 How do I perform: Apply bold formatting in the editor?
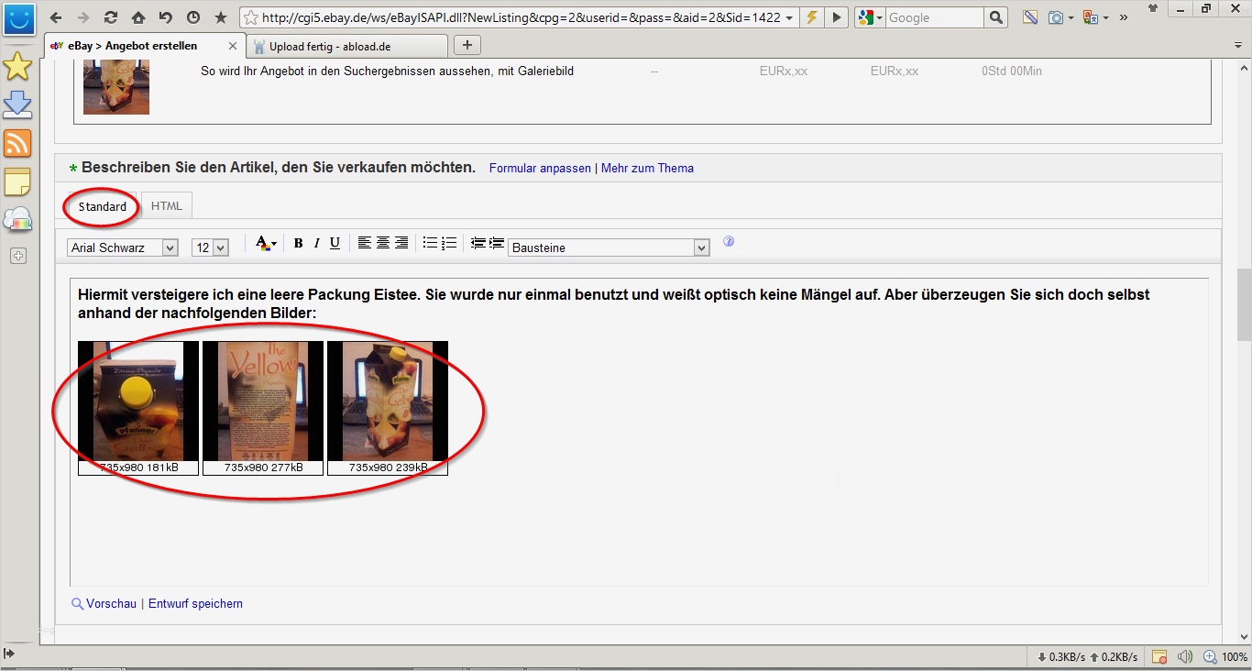pyautogui.click(x=298, y=243)
